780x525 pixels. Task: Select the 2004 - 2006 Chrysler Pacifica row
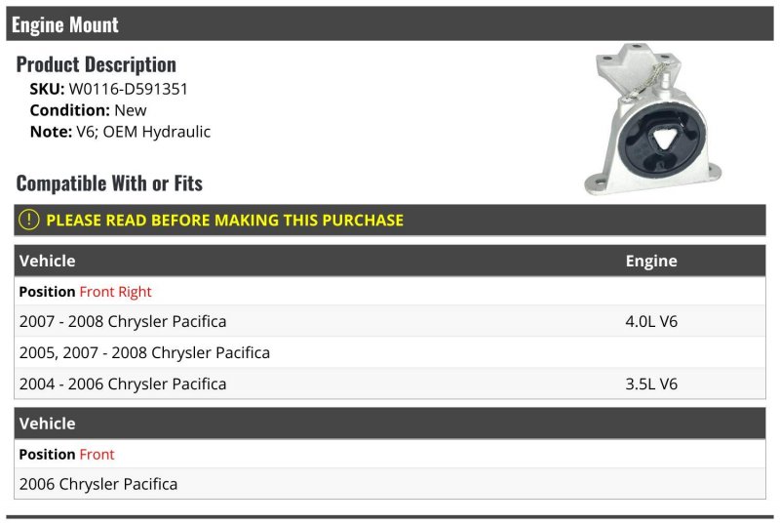click(x=389, y=384)
